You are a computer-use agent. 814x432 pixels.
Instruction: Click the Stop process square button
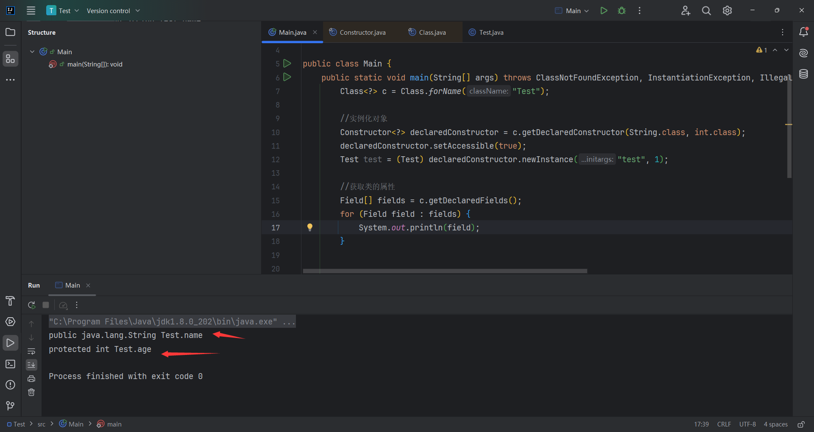coord(46,305)
